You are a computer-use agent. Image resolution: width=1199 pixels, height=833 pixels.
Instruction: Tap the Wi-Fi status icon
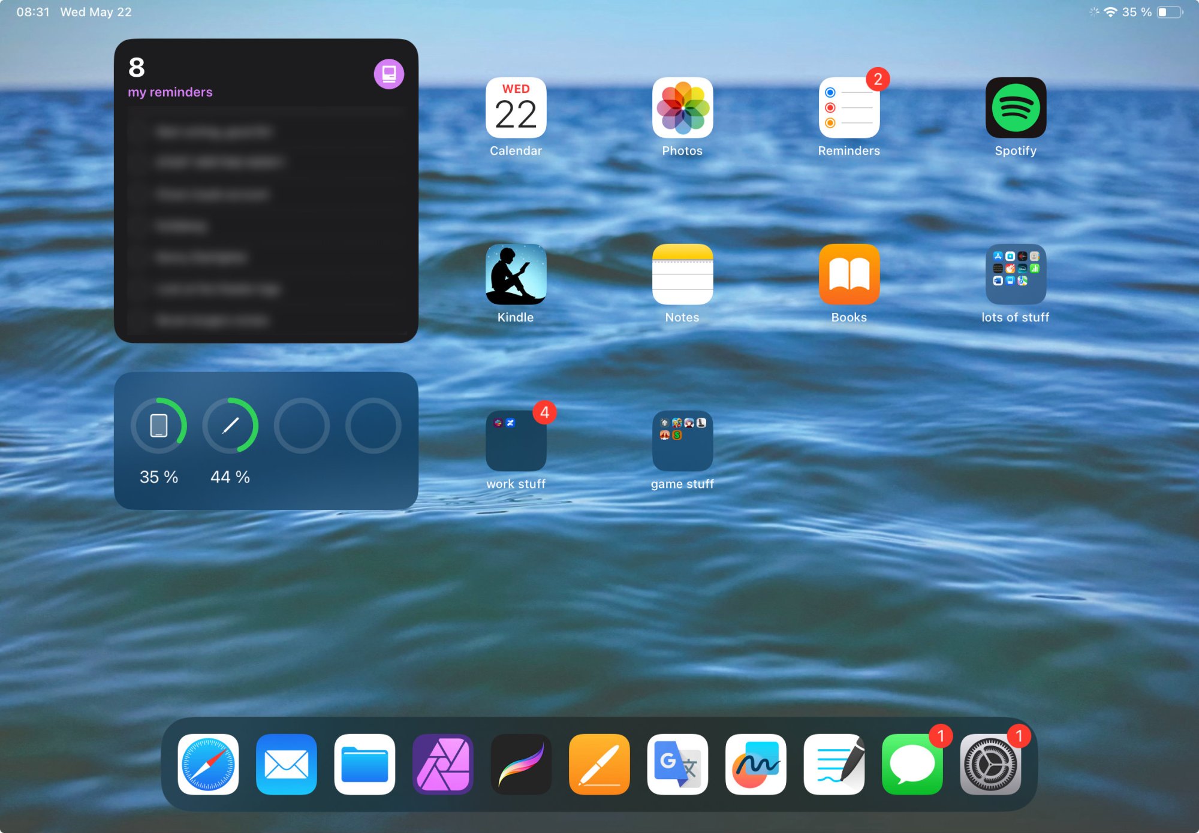[x=1110, y=12]
